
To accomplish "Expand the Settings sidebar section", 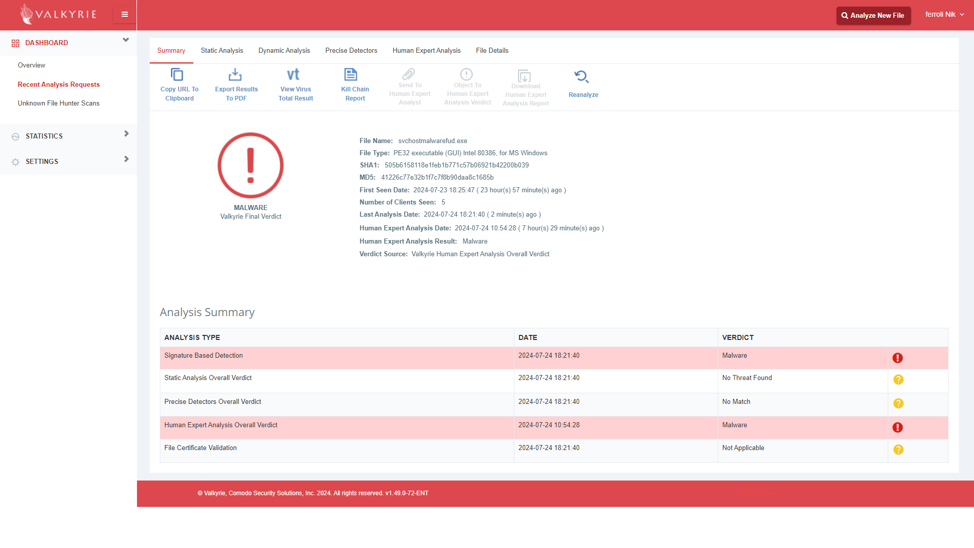I will [126, 159].
